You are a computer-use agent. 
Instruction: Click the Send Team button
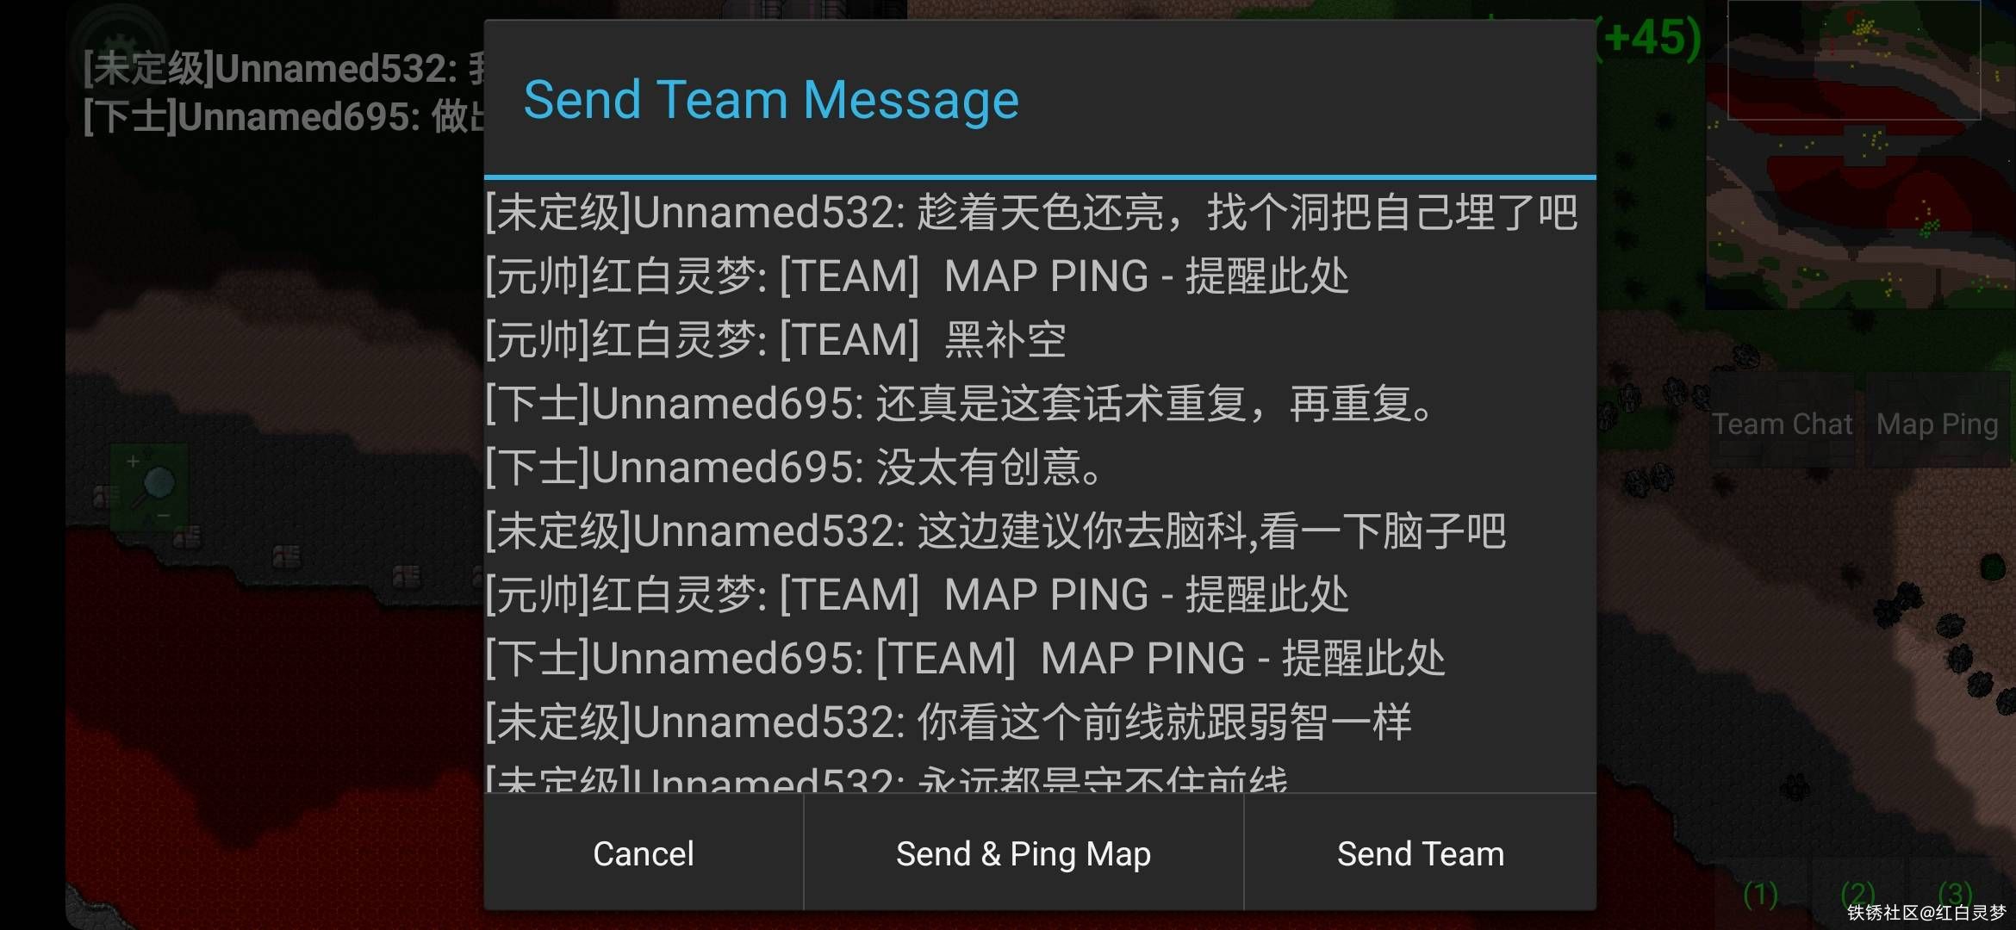[x=1421, y=852]
